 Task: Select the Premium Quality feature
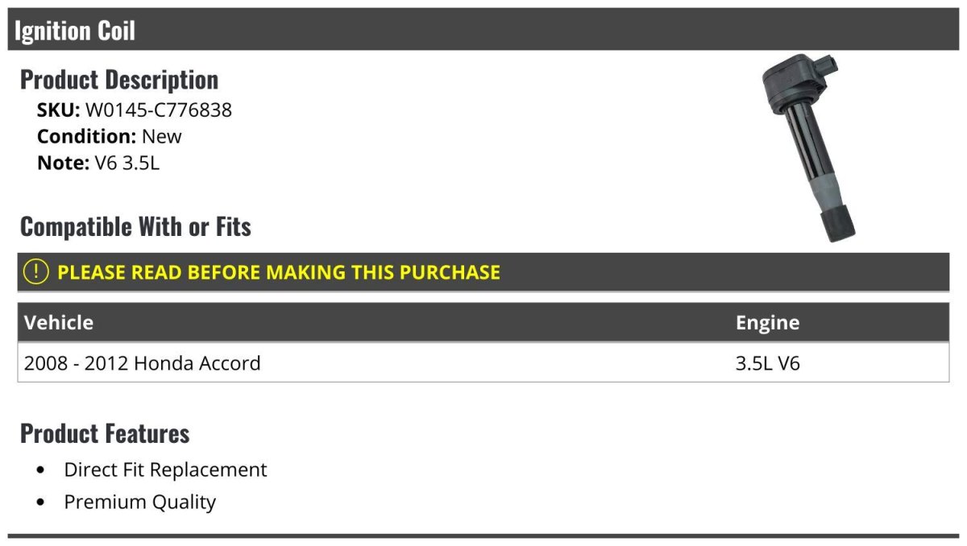(x=140, y=503)
